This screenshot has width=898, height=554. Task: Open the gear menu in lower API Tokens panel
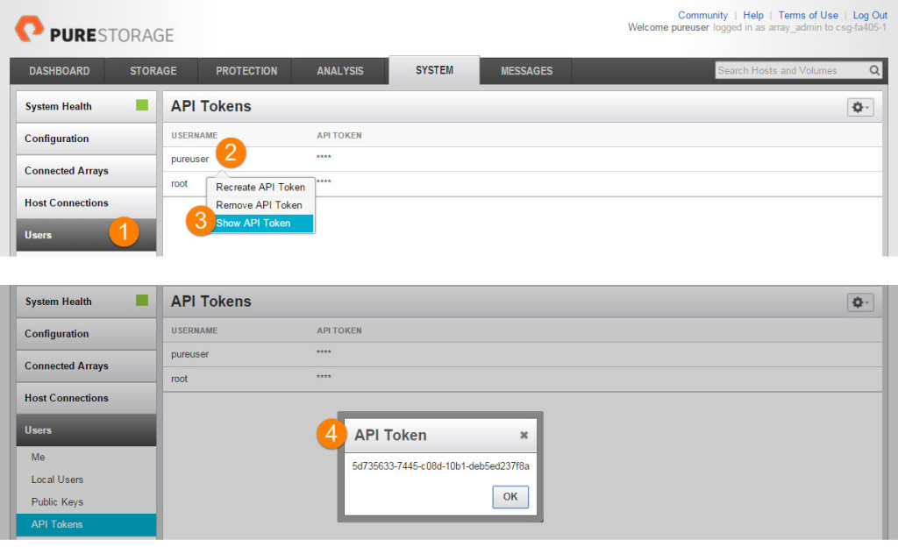click(x=860, y=302)
